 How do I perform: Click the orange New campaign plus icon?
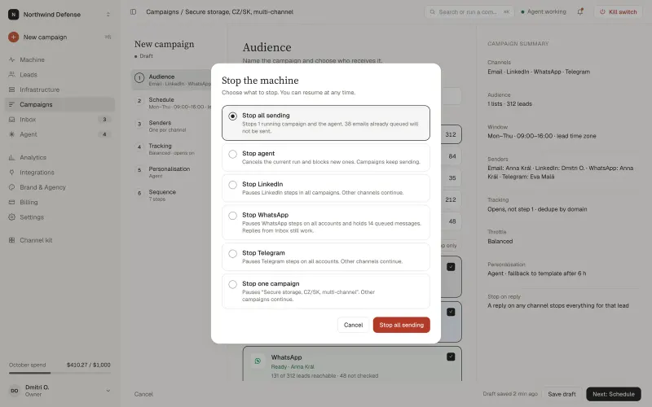pyautogui.click(x=13, y=37)
